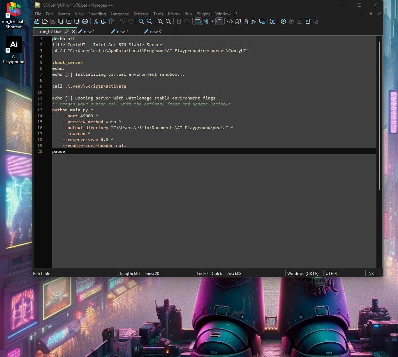Click the Windows (CR LF) status field
Image resolution: width=398 pixels, height=357 pixels.
click(x=303, y=274)
